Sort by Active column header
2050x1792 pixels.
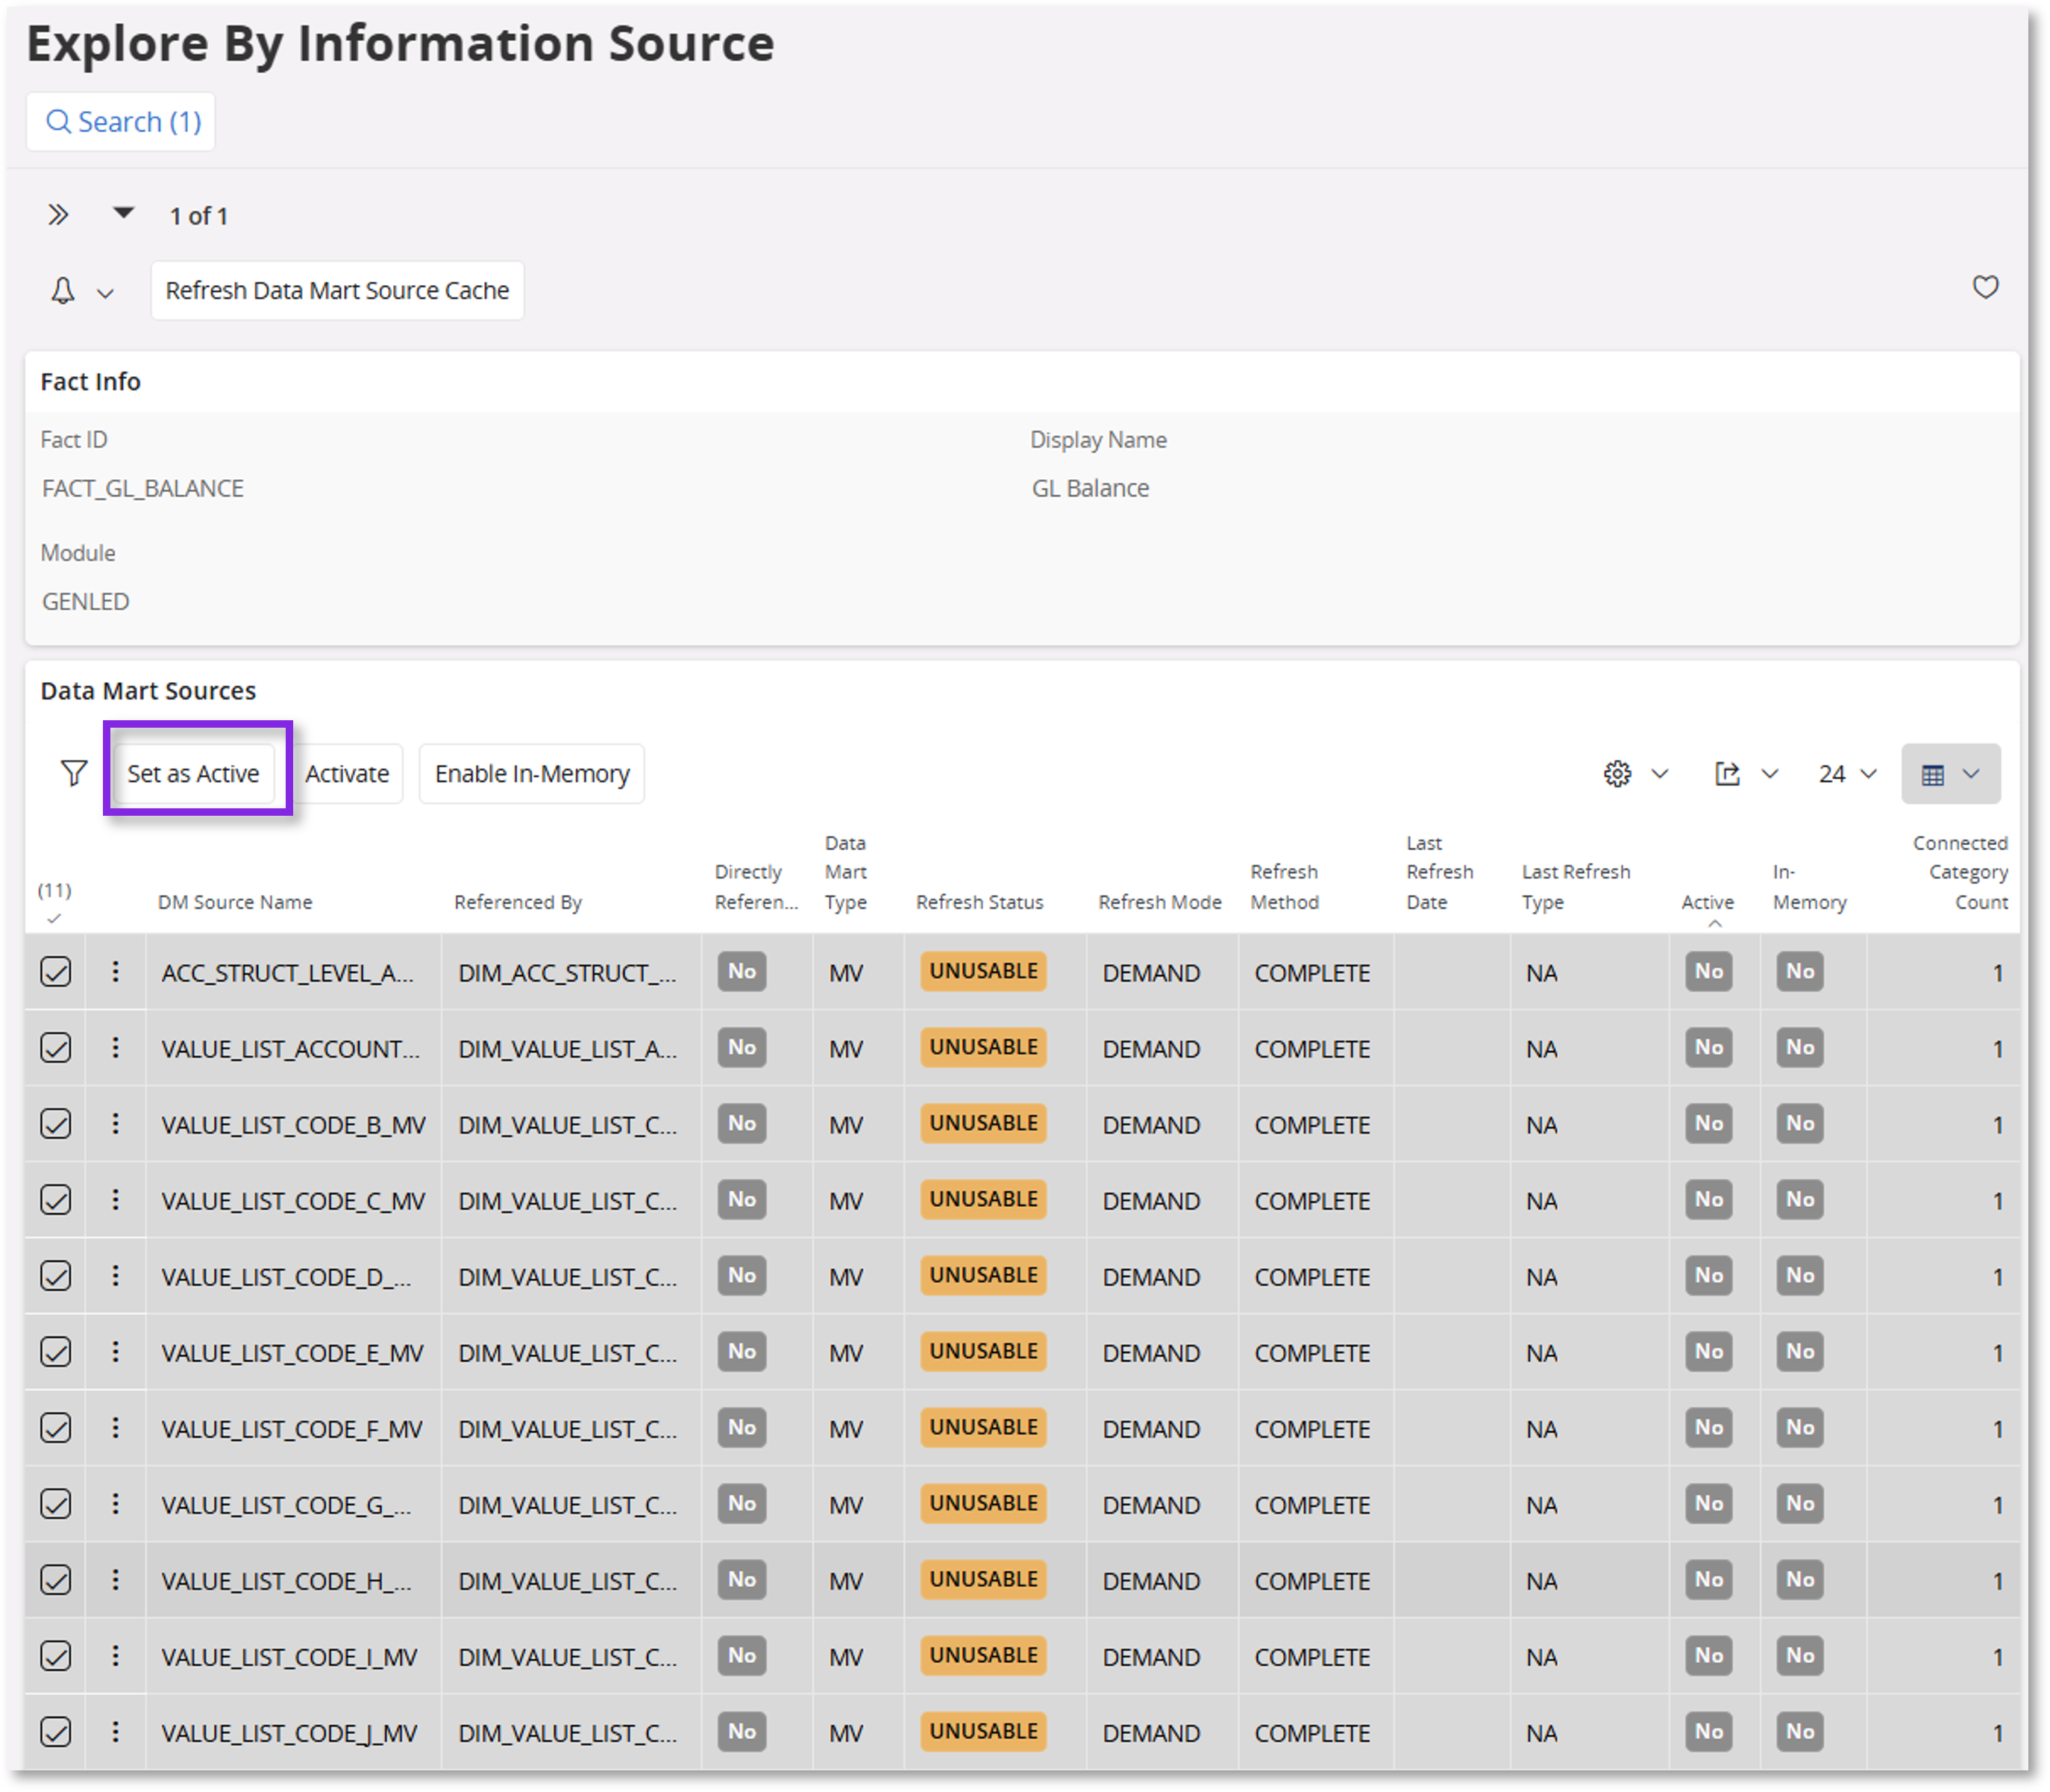pyautogui.click(x=1707, y=902)
